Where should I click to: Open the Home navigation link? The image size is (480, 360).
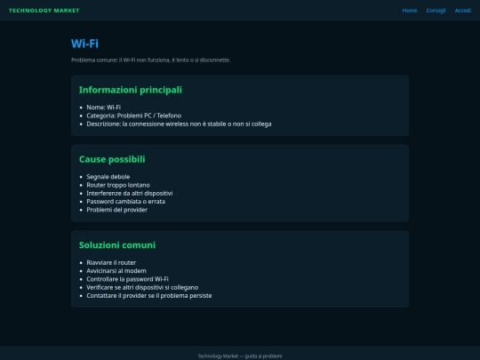tap(409, 11)
